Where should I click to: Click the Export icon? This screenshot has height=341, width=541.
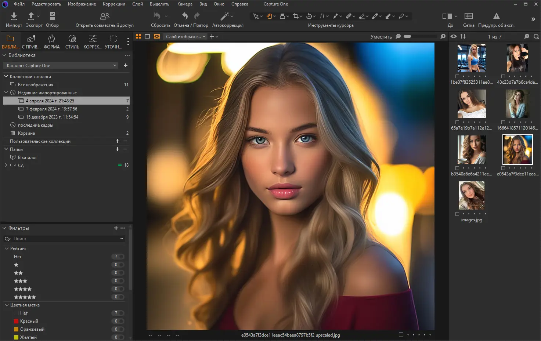pyautogui.click(x=32, y=16)
